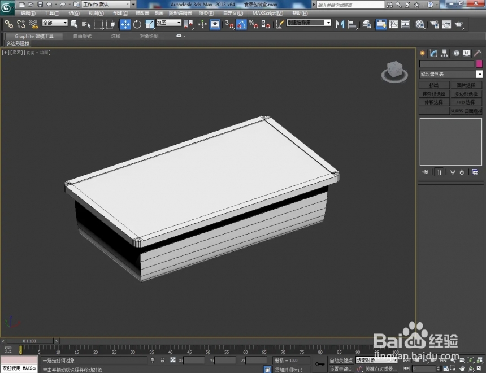Toggle 3D Snaps
The image size is (486, 373).
point(229,24)
